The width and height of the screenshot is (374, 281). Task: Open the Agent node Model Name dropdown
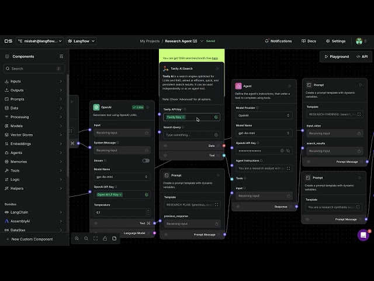[x=264, y=133]
